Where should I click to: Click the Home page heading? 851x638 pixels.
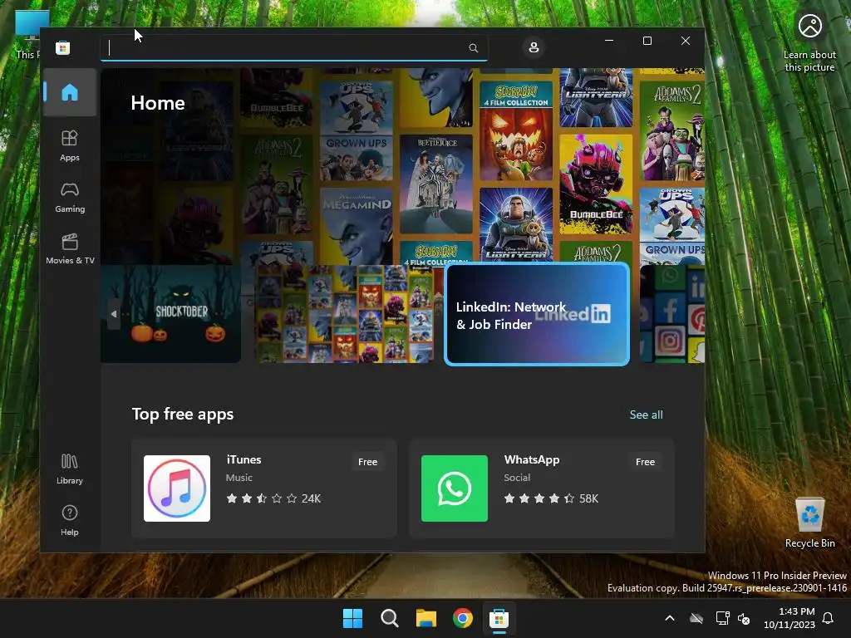coord(158,103)
